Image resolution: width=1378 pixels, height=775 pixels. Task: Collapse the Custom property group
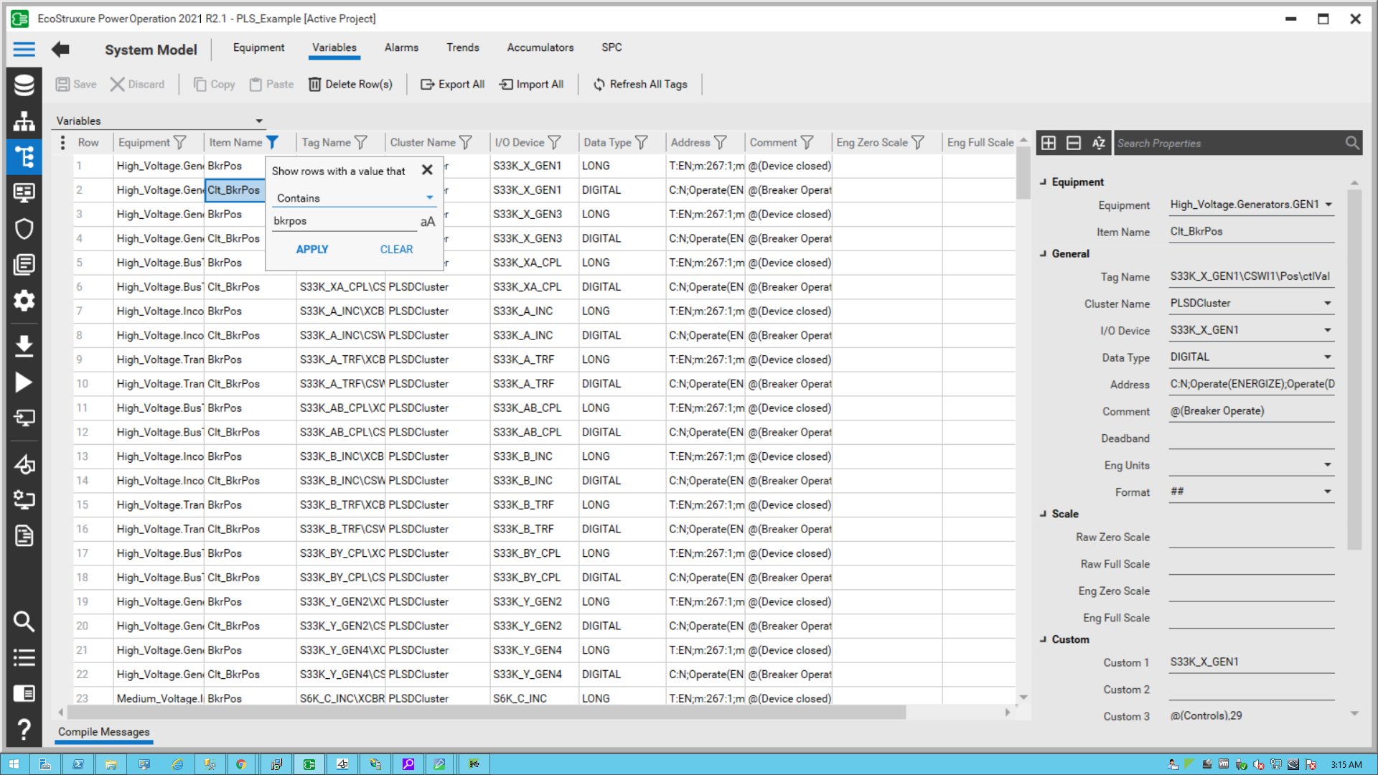tap(1044, 639)
